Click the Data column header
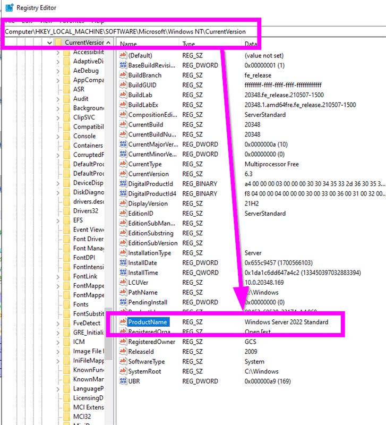The width and height of the screenshot is (386, 425). 251,45
